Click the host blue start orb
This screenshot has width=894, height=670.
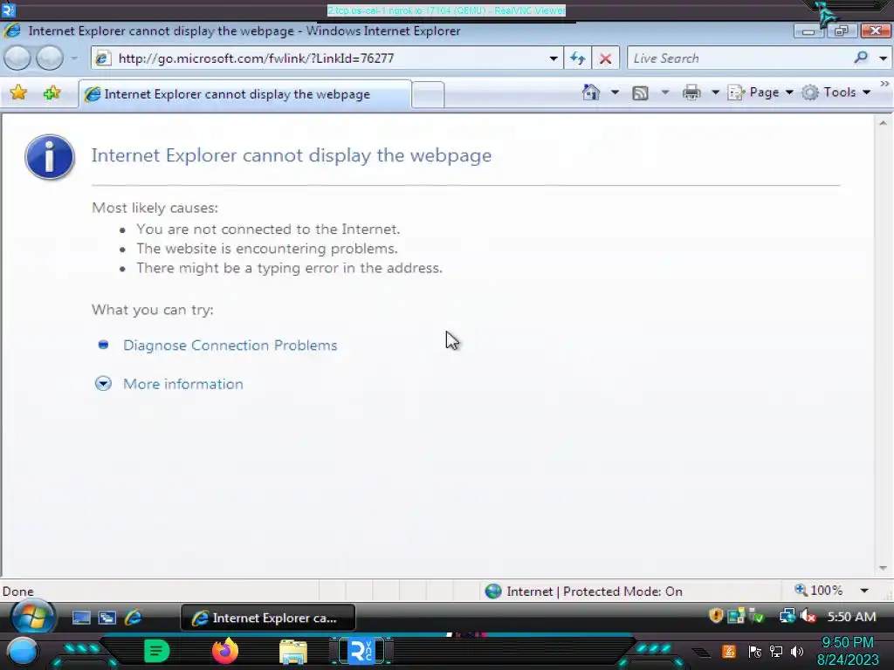(22, 651)
